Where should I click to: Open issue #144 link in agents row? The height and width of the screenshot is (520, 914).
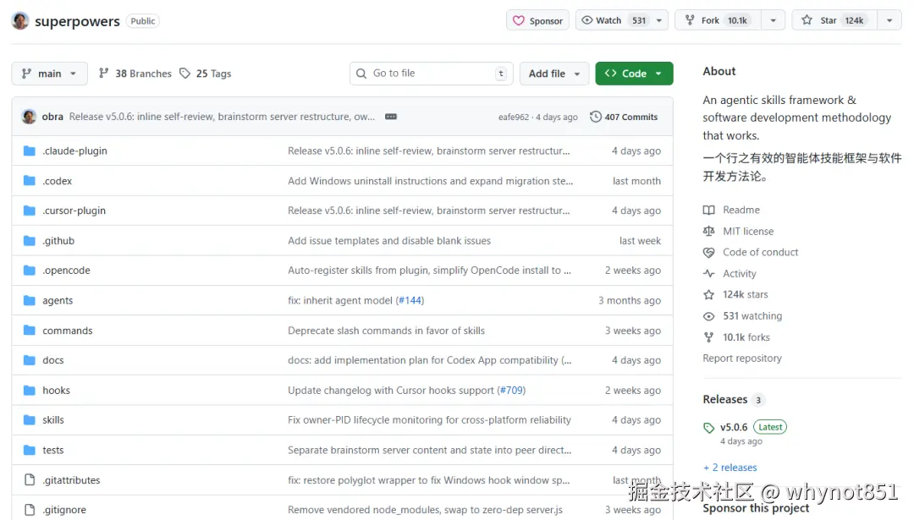click(x=410, y=300)
